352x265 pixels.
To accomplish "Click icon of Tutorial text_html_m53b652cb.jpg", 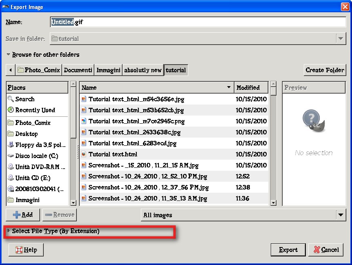I will click(x=84, y=110).
